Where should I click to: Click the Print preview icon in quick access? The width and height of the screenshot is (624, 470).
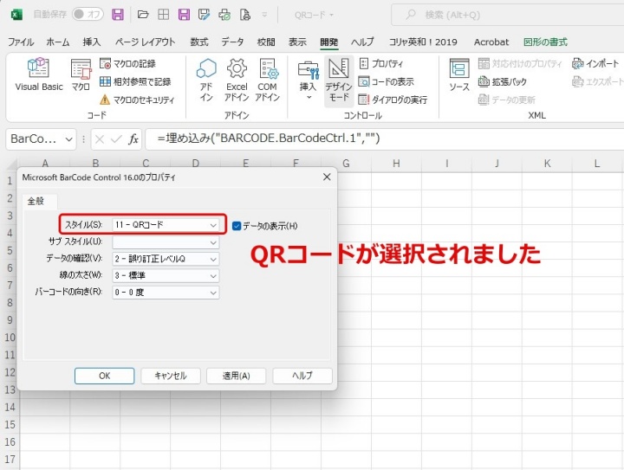pyautogui.click(x=224, y=15)
